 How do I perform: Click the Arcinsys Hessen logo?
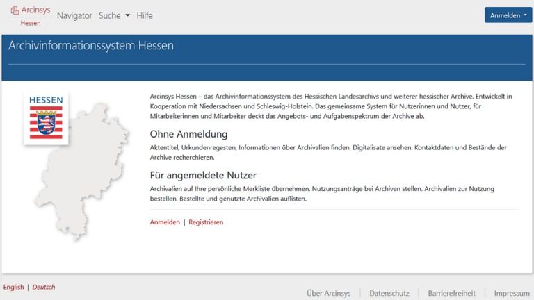(31, 16)
